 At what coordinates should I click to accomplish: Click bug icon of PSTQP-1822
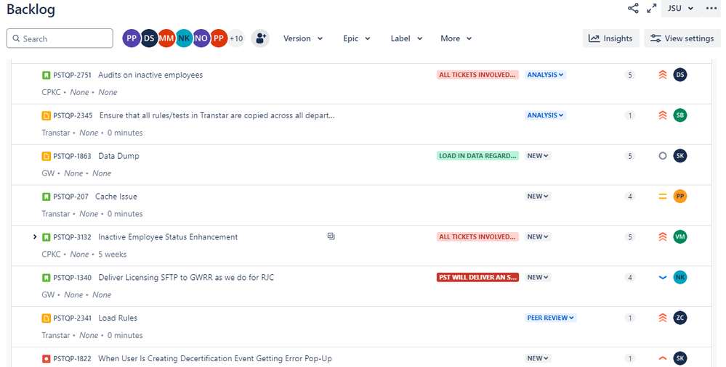(47, 359)
